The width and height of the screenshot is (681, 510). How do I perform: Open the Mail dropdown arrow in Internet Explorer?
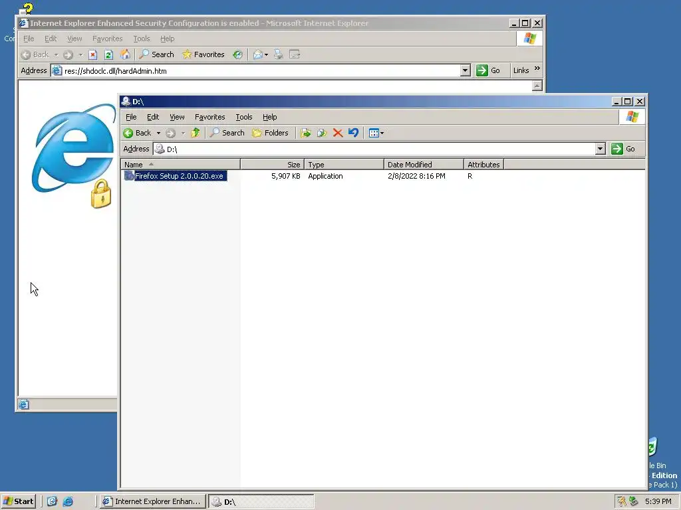click(266, 54)
